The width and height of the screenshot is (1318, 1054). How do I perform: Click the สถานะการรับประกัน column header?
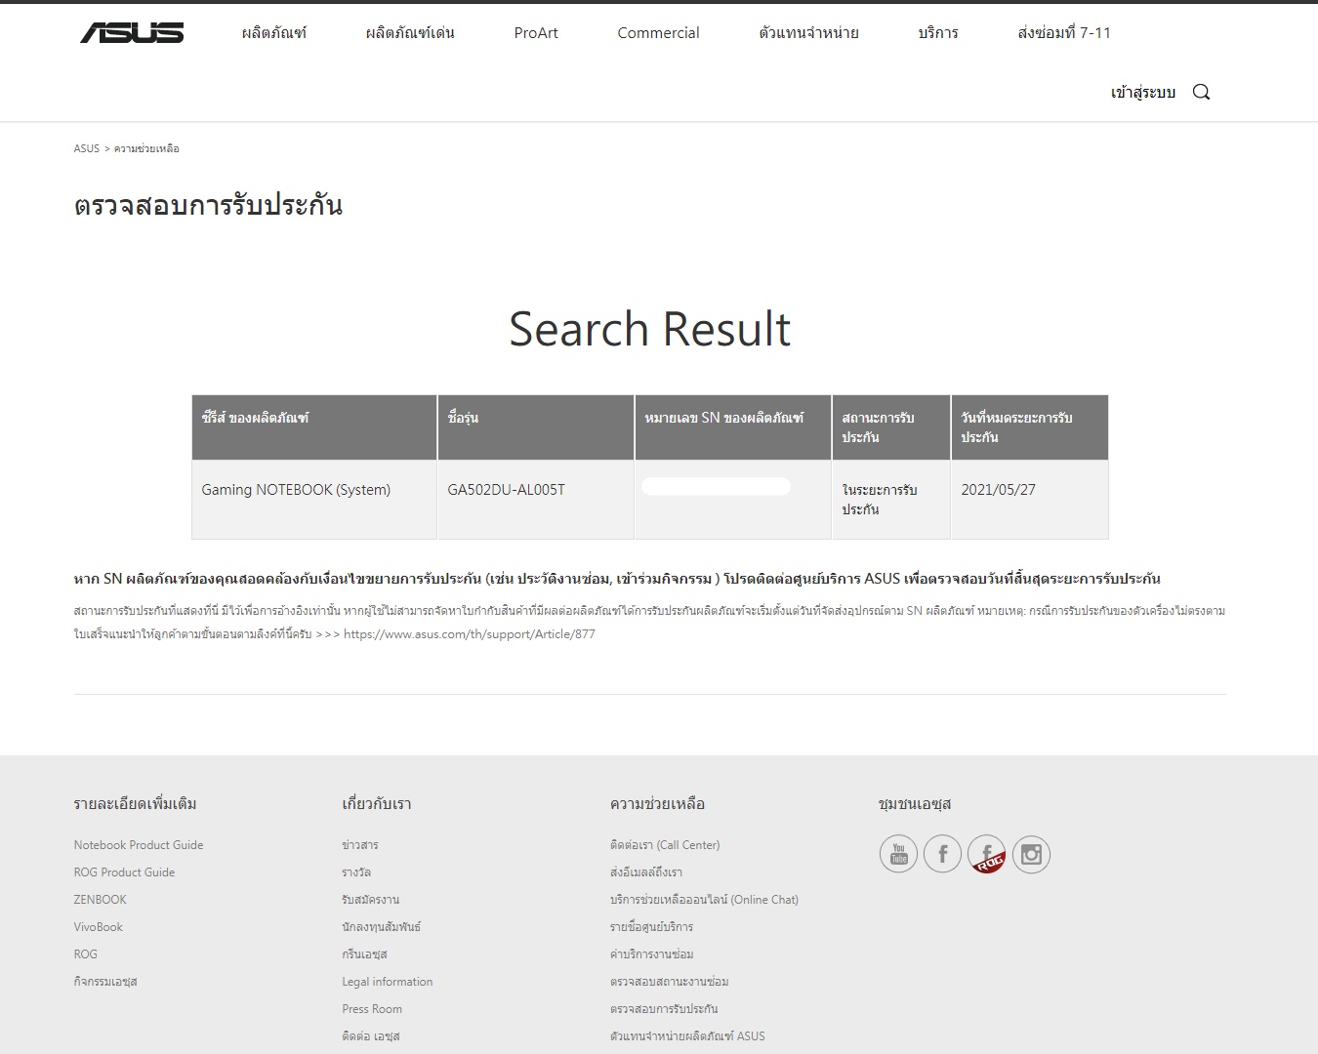(890, 427)
